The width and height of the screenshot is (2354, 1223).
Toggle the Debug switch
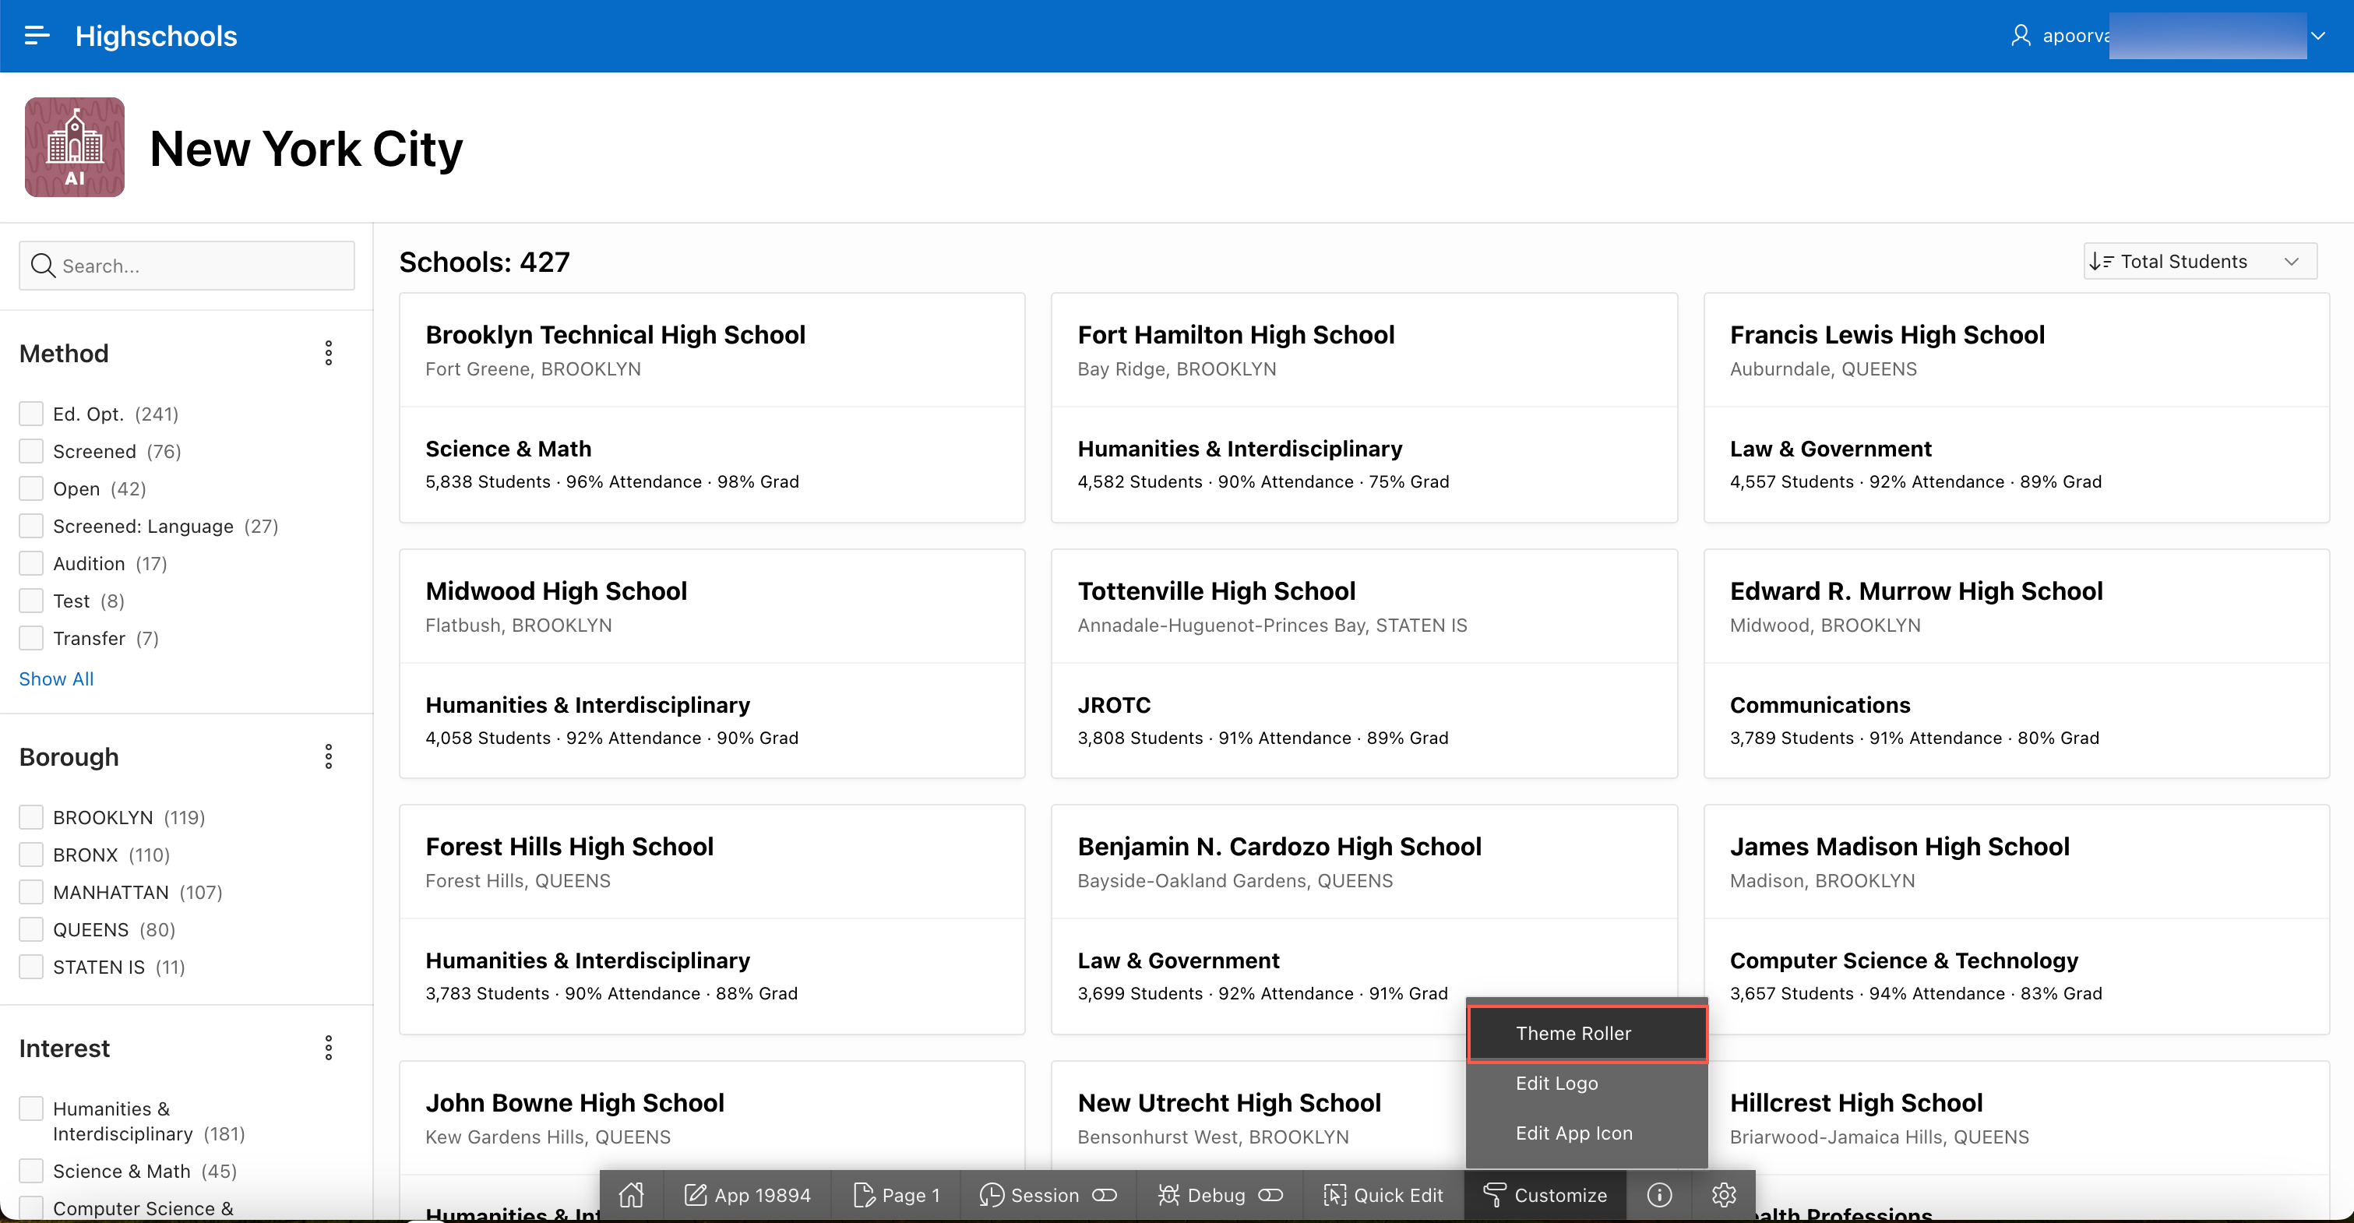pos(1271,1195)
